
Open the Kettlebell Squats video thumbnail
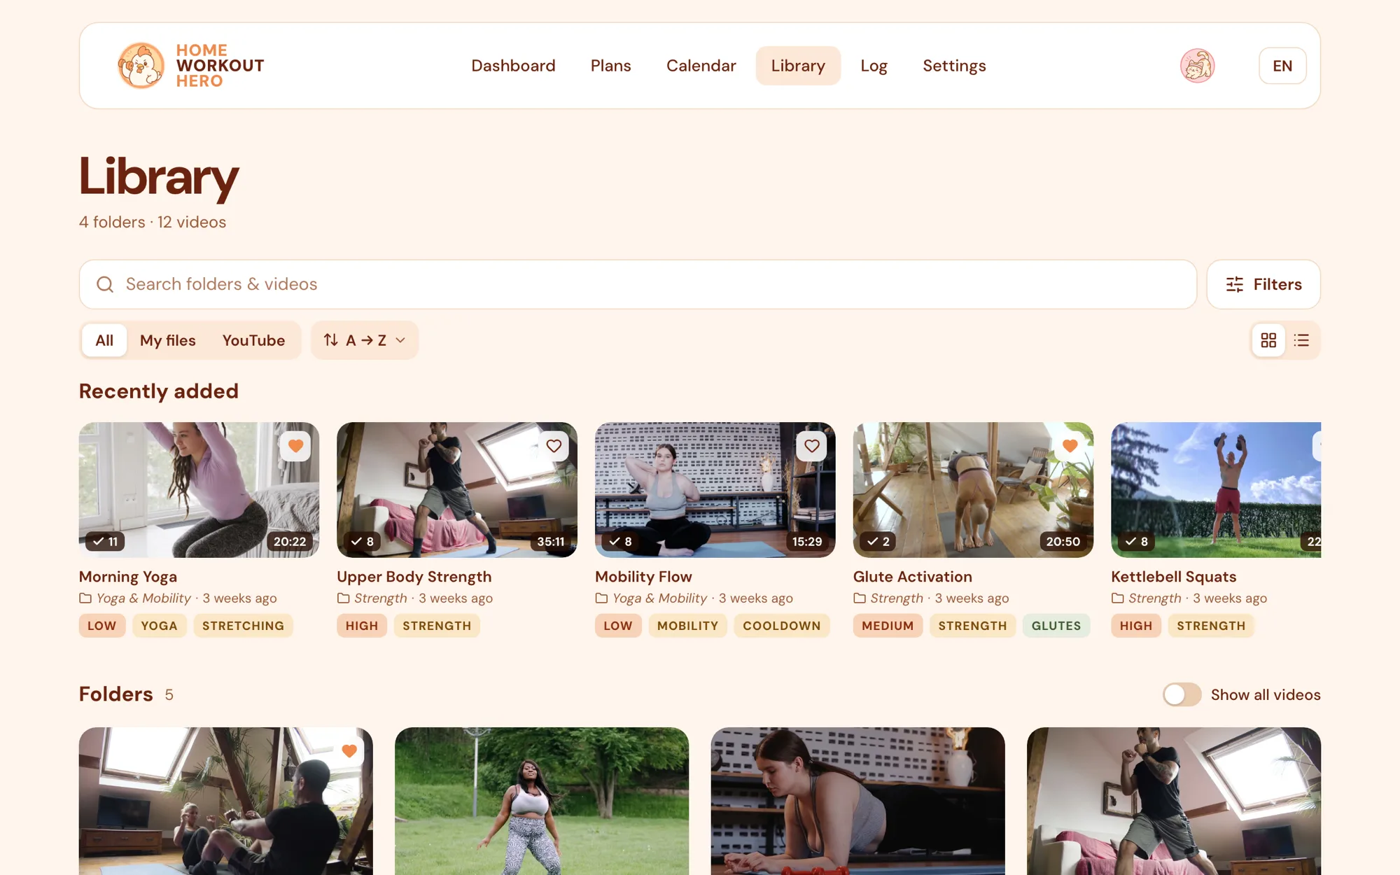point(1216,489)
